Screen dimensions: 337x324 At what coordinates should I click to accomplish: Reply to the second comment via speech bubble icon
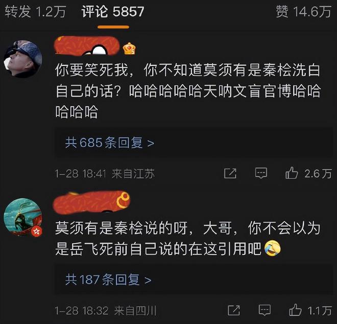tap(264, 310)
